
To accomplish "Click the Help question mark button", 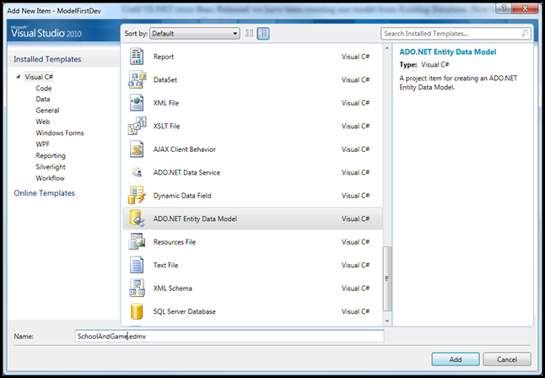I will pyautogui.click(x=504, y=8).
